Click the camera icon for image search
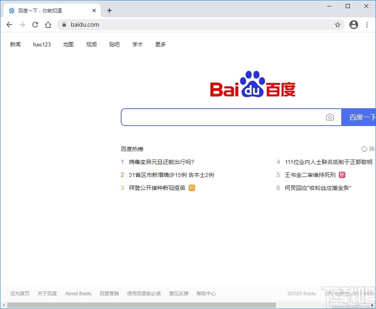This screenshot has width=376, height=309. click(330, 117)
